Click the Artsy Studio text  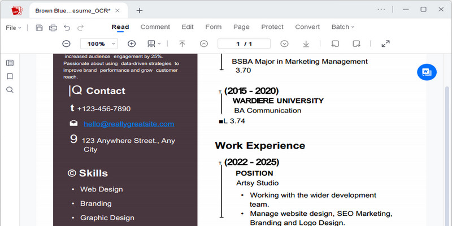point(258,183)
